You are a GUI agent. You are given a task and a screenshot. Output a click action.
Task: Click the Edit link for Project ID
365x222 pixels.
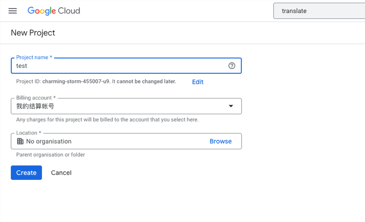click(198, 82)
